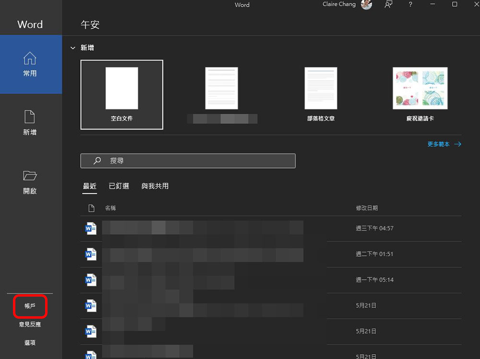Switch to the 最近 tab

(x=90, y=186)
